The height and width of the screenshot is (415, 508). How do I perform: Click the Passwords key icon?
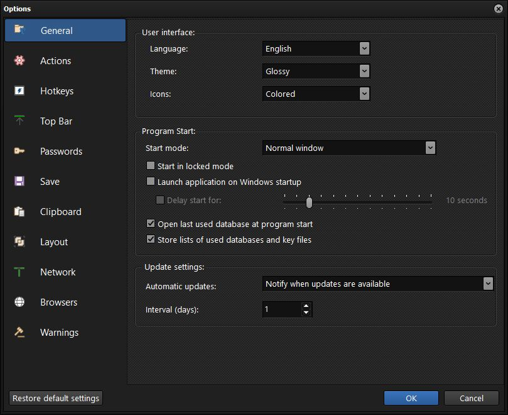(x=19, y=151)
